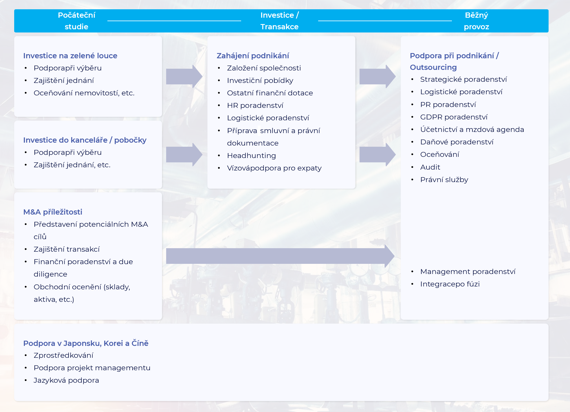Select heading "Podpora při podnikání / Outsourcing"
Screen dimensions: 570x412
coord(454,61)
